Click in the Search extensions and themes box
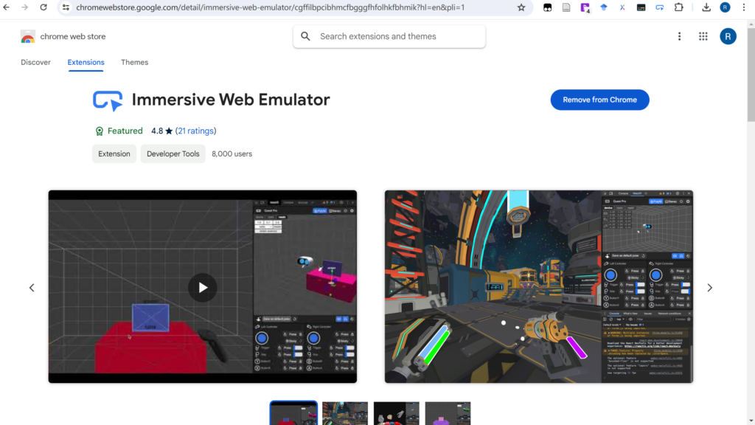This screenshot has width=755, height=425. pos(398,36)
